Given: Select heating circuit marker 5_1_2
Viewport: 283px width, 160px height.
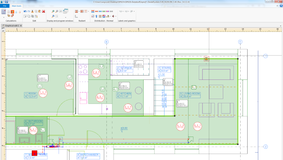Looking at the screenshot, I should 180,126.
